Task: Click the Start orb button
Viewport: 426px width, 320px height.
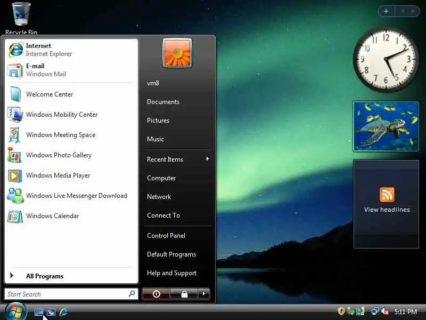Action: (x=16, y=311)
